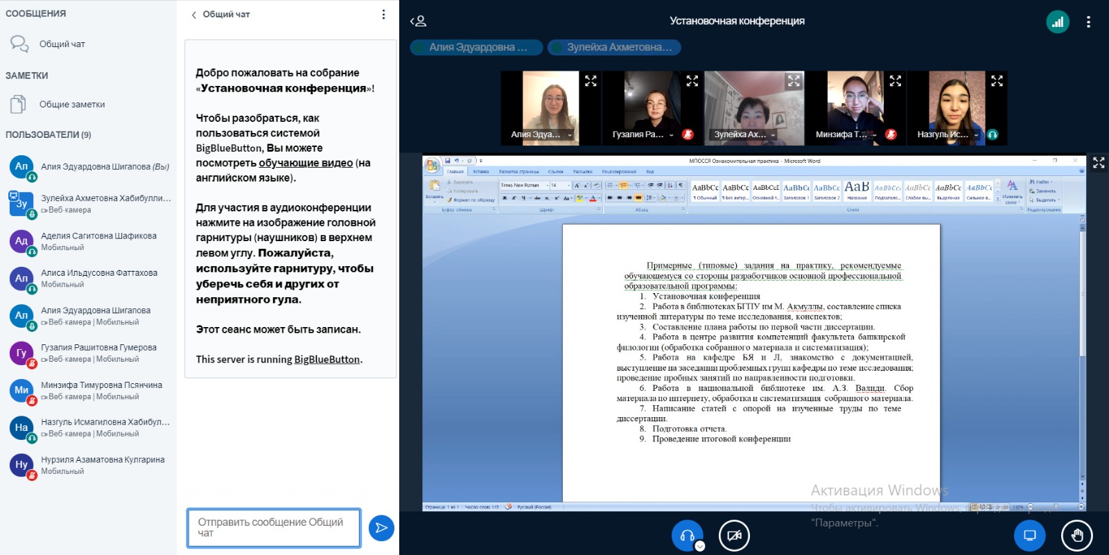Make the shared screen presentation fullscreen
This screenshot has width=1109, height=555.
pos(1099,163)
